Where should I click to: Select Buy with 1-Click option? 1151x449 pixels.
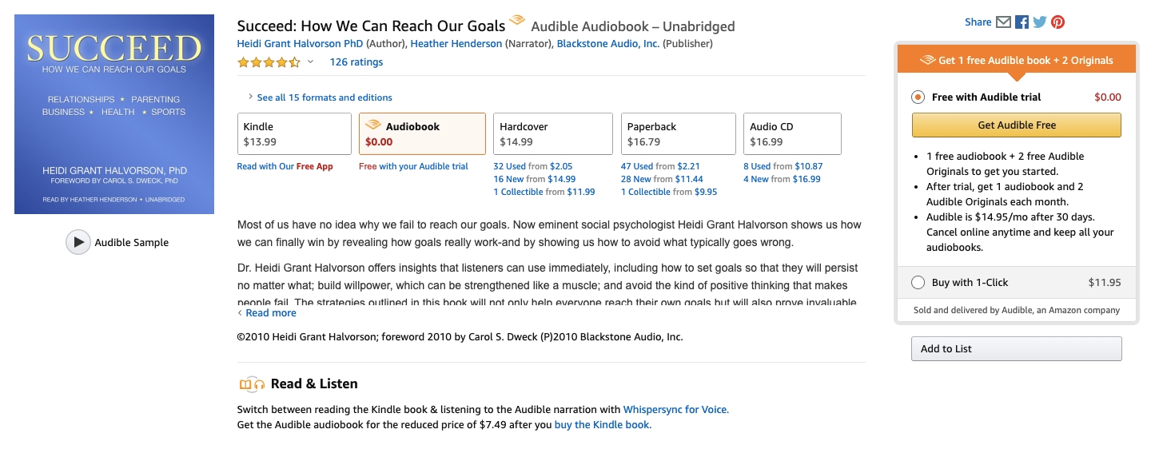tap(918, 282)
